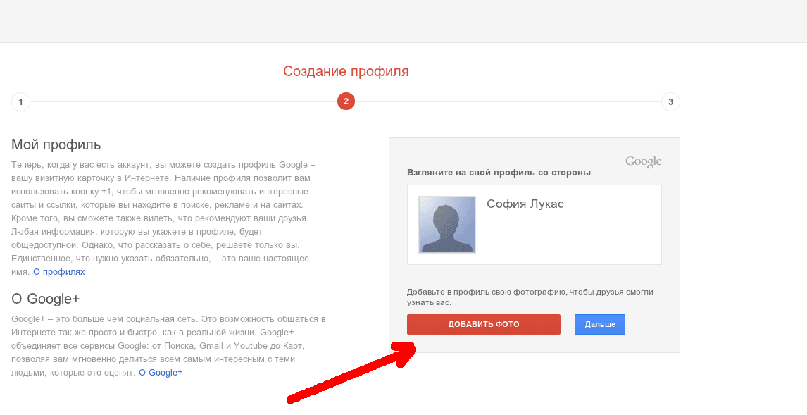
Task: Click the Создание профиля page title
Action: pos(346,72)
